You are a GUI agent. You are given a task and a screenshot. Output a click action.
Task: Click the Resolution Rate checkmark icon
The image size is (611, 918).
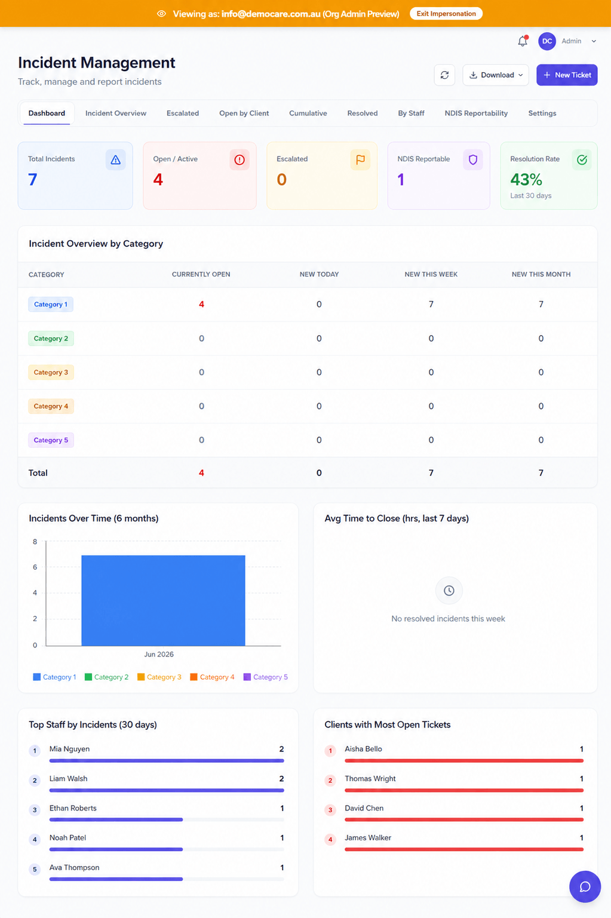(x=582, y=159)
